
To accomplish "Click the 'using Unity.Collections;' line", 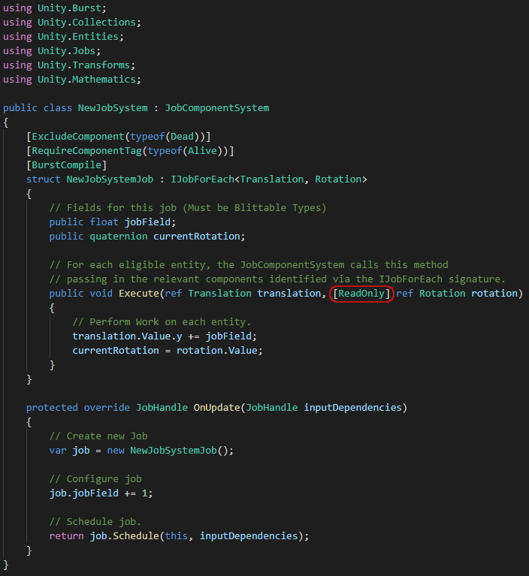I will pos(72,23).
